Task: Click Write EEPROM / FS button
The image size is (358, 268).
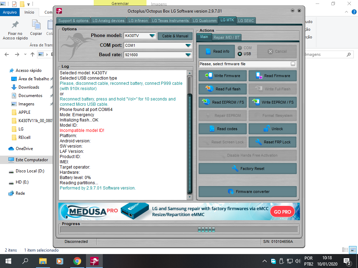Action: point(273,102)
